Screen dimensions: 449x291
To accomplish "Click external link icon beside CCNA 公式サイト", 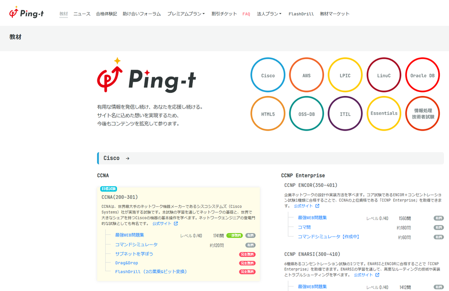I will [176, 224].
